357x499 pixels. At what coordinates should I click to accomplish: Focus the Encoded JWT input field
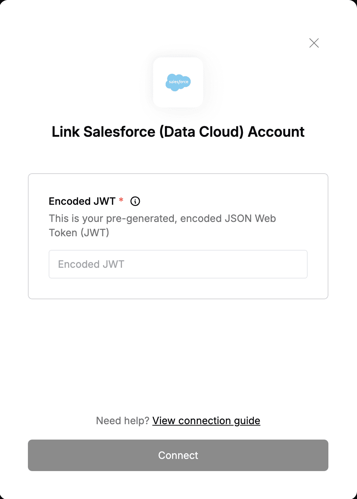(x=178, y=264)
